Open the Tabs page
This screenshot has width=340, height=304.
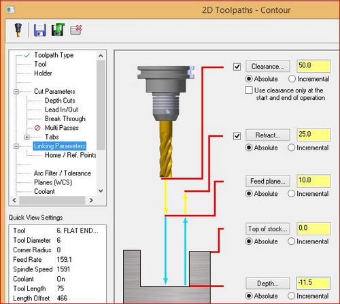tap(52, 137)
